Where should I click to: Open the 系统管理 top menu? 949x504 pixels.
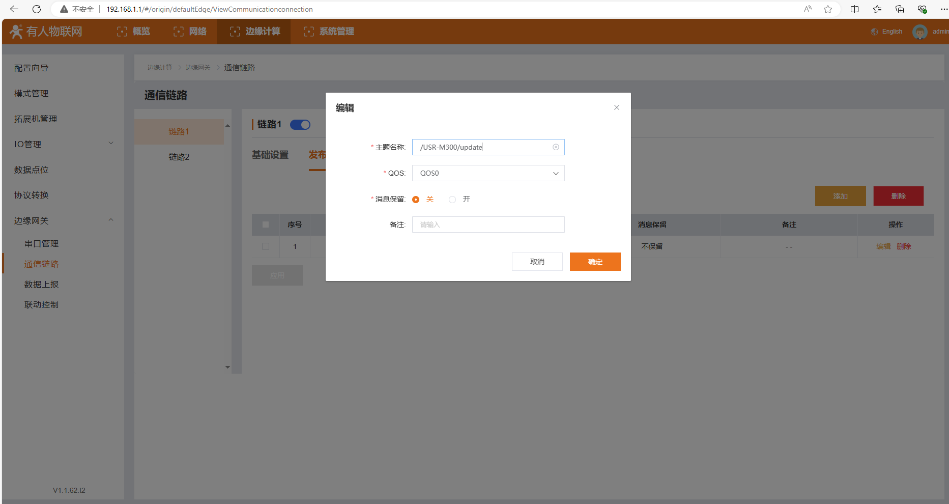(x=329, y=32)
